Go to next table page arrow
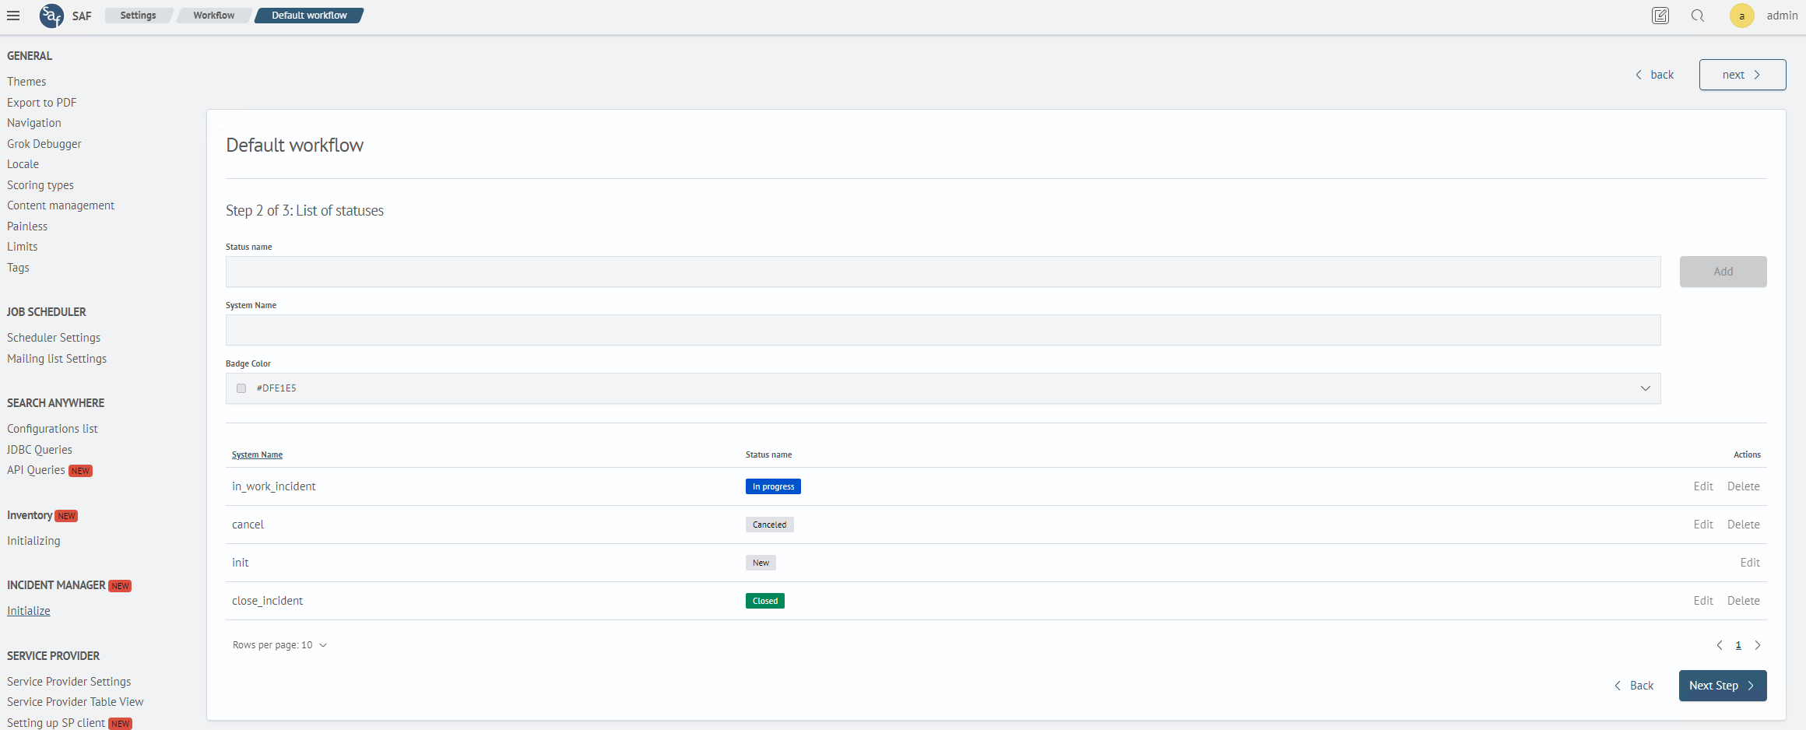The width and height of the screenshot is (1806, 730). coord(1758,645)
